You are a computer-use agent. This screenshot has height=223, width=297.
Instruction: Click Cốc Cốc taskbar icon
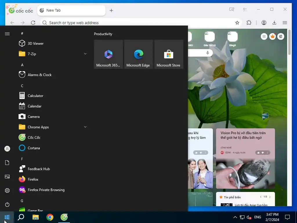coord(64,217)
